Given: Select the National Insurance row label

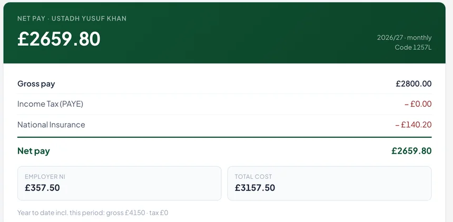Looking at the screenshot, I should point(51,125).
